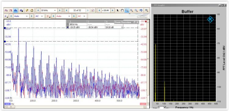Close the Zoom Overview panel
Screen dimensions: 229x111
pyautogui.click(x=137, y=22)
